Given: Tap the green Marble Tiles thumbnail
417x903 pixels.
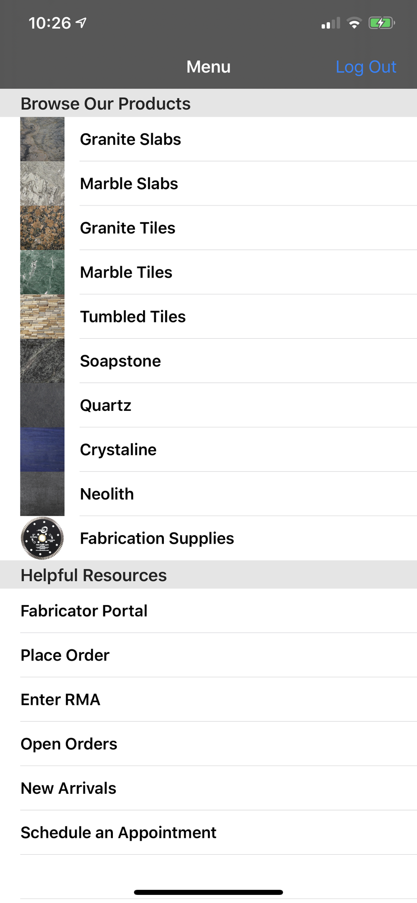Looking at the screenshot, I should tap(42, 272).
